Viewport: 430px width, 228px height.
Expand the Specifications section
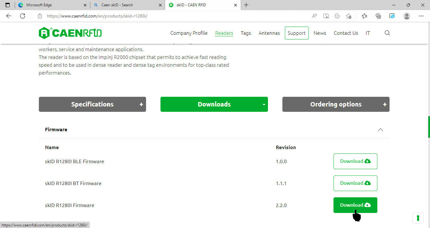click(x=92, y=104)
